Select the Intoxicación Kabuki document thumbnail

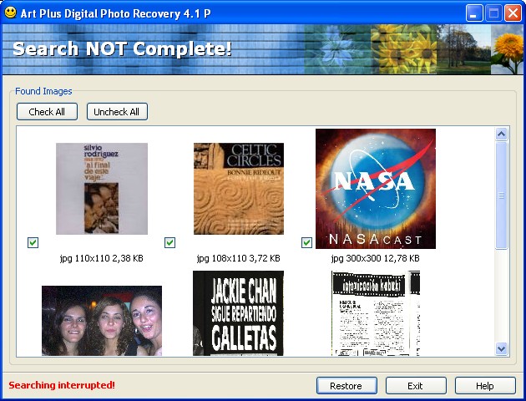coord(376,313)
